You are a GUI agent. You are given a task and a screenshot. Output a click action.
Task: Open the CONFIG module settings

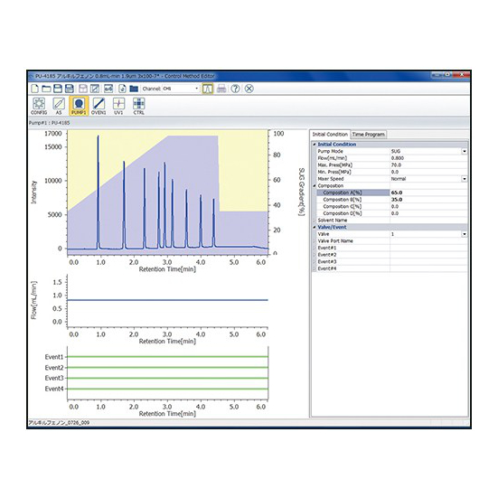pyautogui.click(x=39, y=106)
